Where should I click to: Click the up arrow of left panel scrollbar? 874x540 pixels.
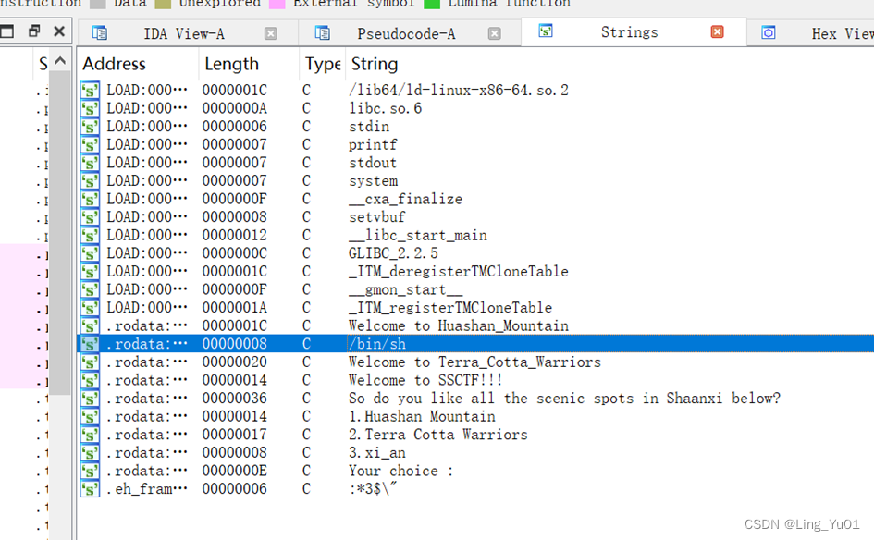pos(60,61)
